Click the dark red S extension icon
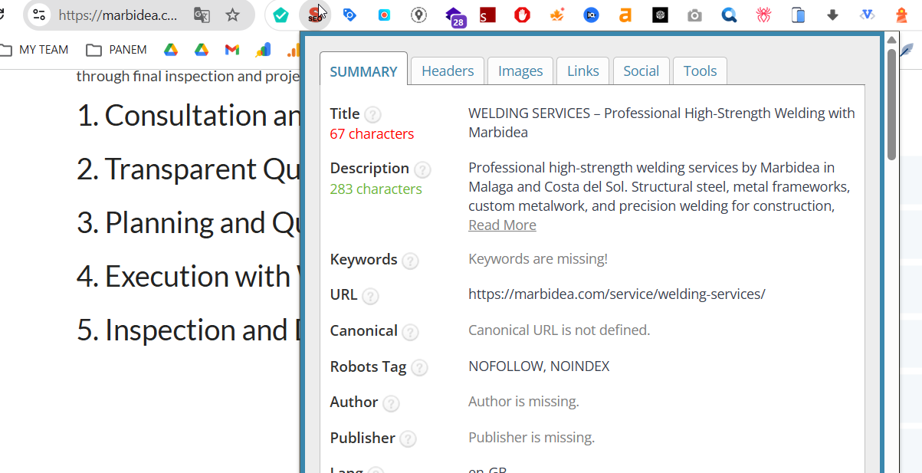Screen dimensions: 922x473 (x=487, y=15)
